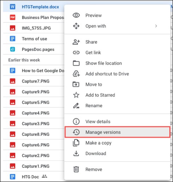Select the Capture8.PNG file name

36,134
